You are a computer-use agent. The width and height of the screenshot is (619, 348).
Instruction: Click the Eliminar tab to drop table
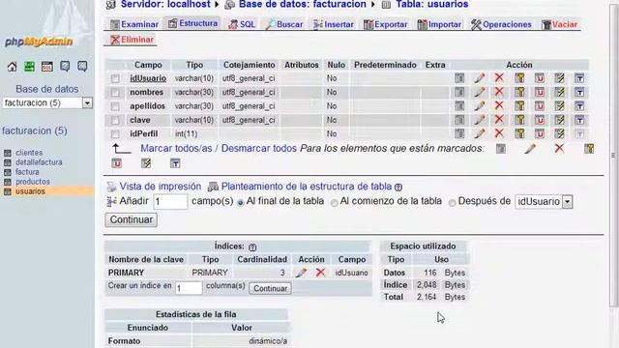(x=132, y=40)
